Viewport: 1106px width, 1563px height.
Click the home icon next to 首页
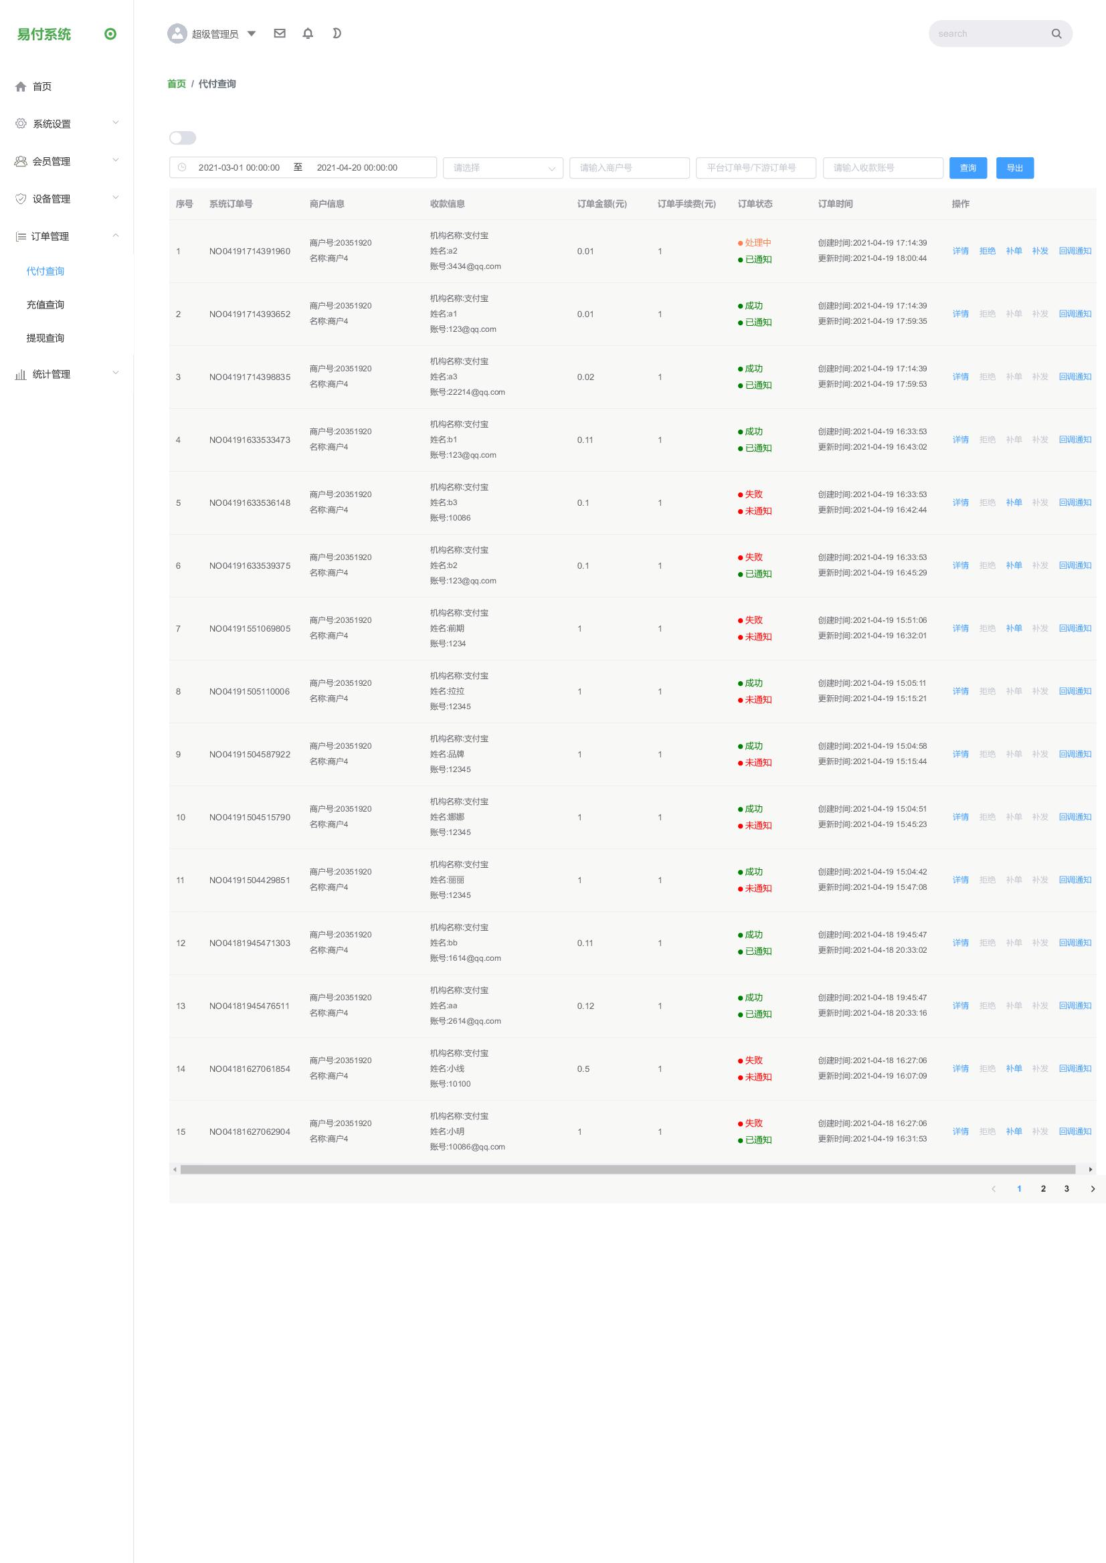click(x=21, y=86)
